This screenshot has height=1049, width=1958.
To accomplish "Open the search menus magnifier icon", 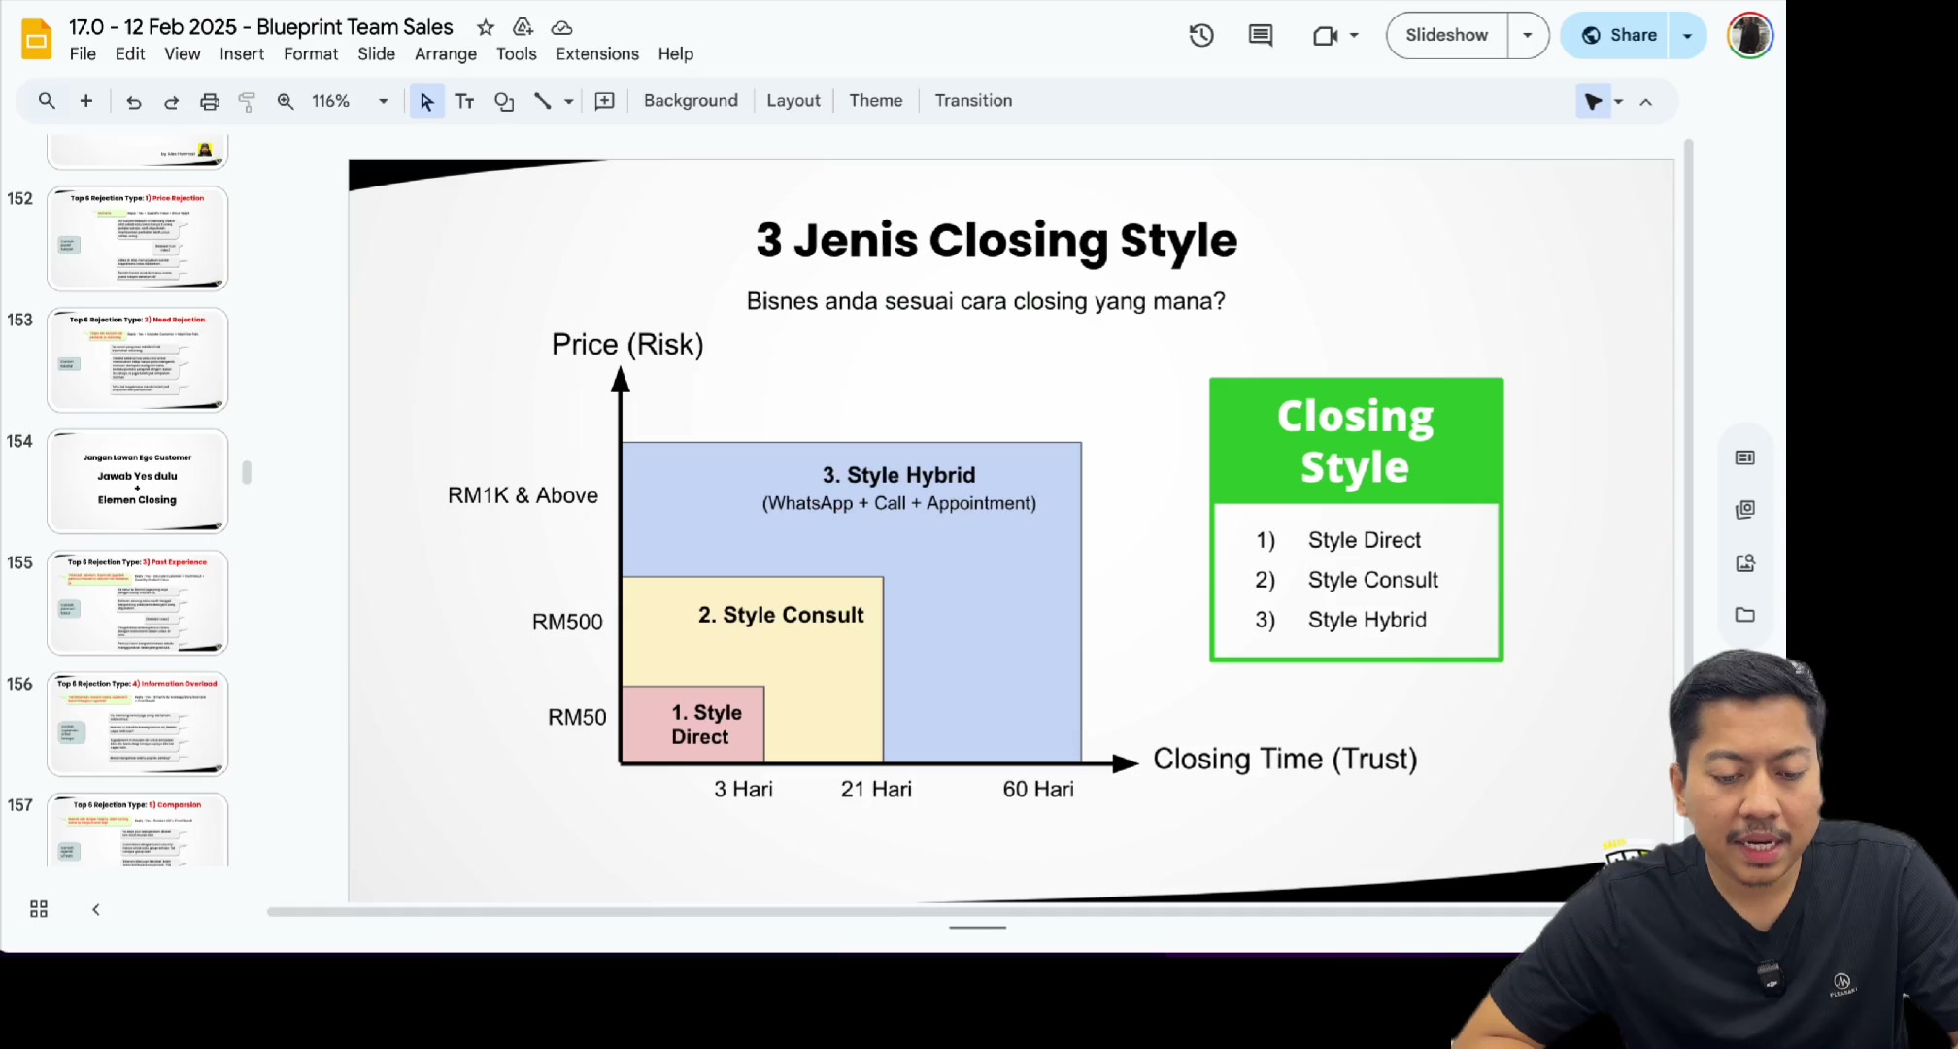I will [x=47, y=101].
